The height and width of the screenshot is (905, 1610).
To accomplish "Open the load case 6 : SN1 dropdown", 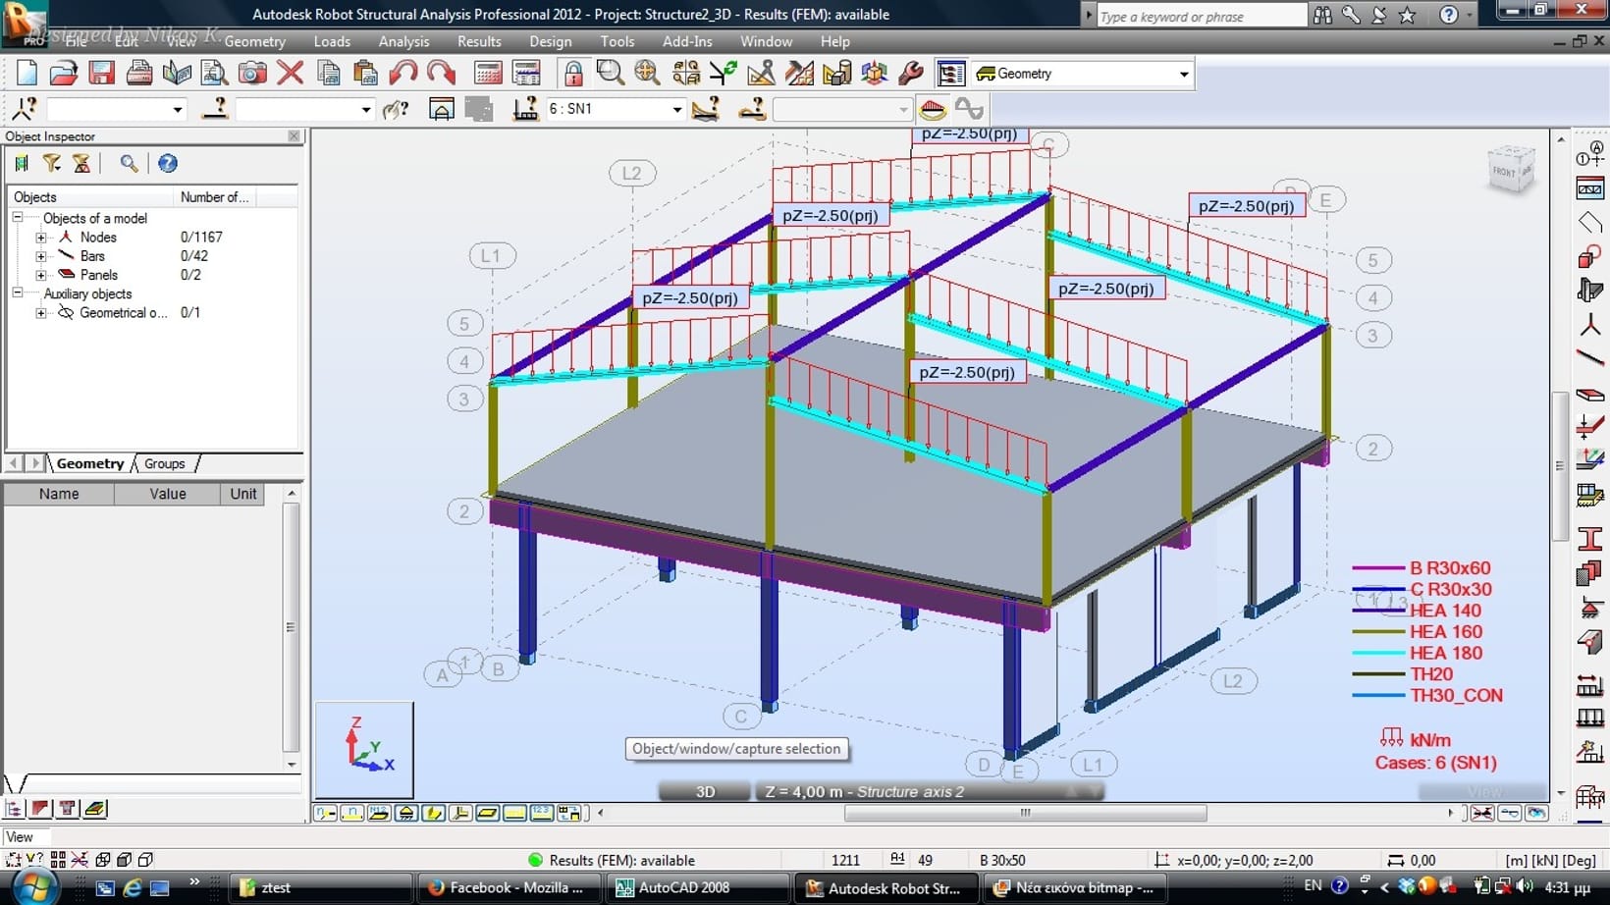I will point(676,110).
